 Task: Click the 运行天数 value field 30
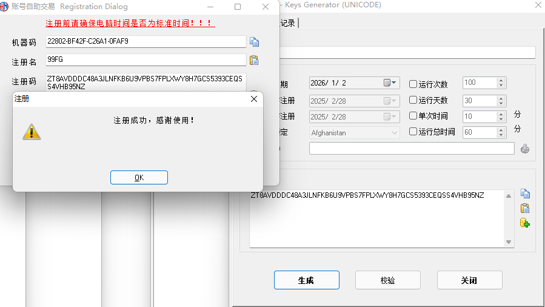[480, 101]
